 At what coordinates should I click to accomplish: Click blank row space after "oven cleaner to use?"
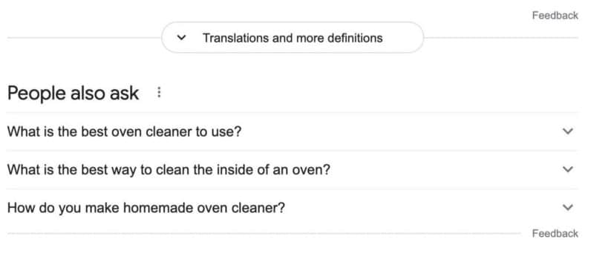[x=402, y=131]
